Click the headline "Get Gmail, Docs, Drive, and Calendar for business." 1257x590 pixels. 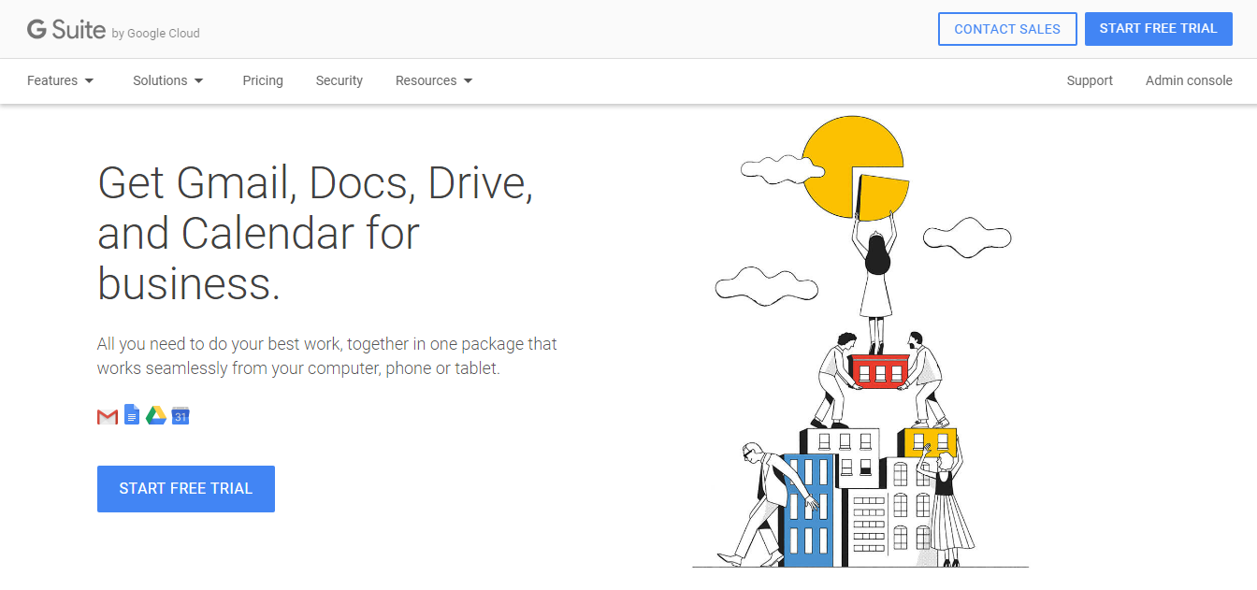(316, 233)
